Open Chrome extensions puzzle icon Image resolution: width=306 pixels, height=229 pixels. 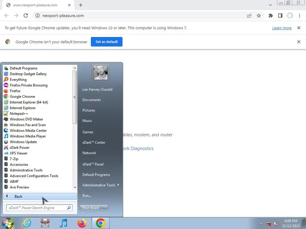(271, 16)
